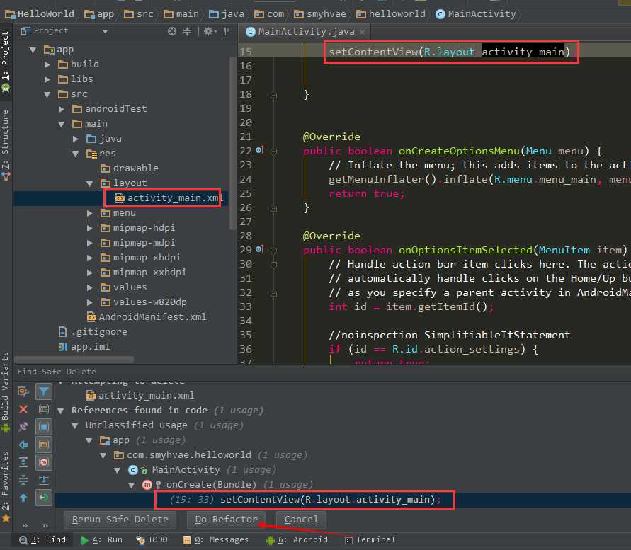Expand the mipmap-hdpi folder

pos(90,228)
